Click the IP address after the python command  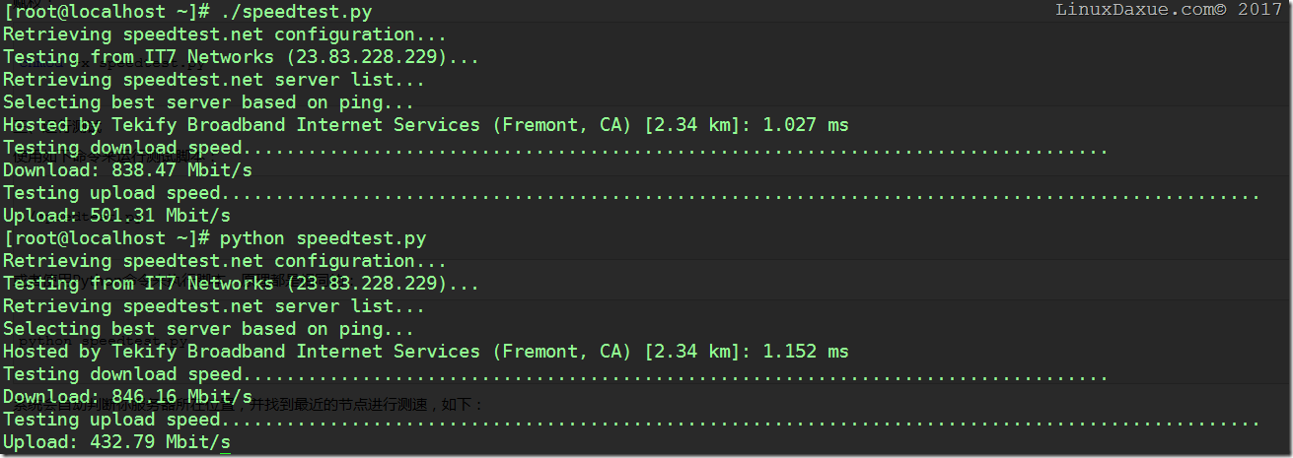[373, 284]
